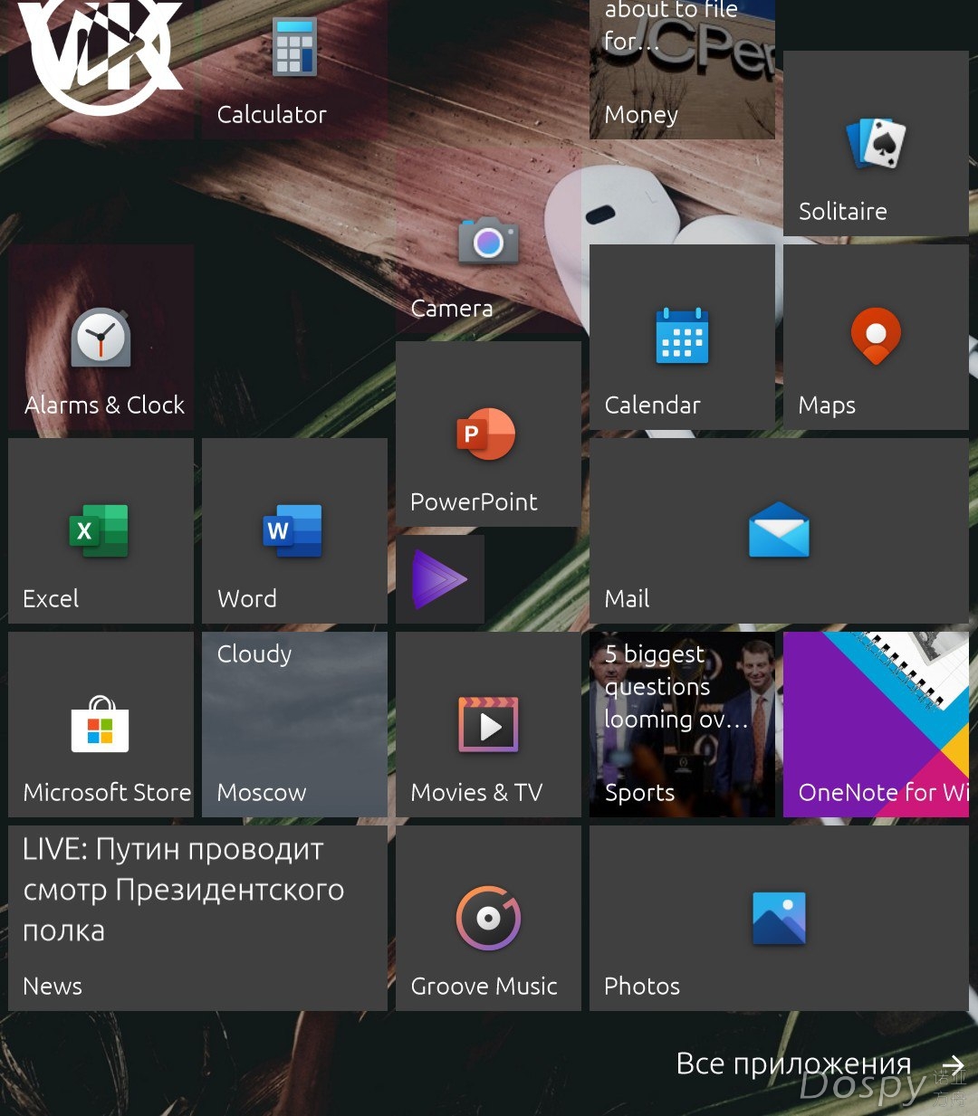Open Все приложения all apps list
The height and width of the screenshot is (1116, 978).
tap(793, 1065)
